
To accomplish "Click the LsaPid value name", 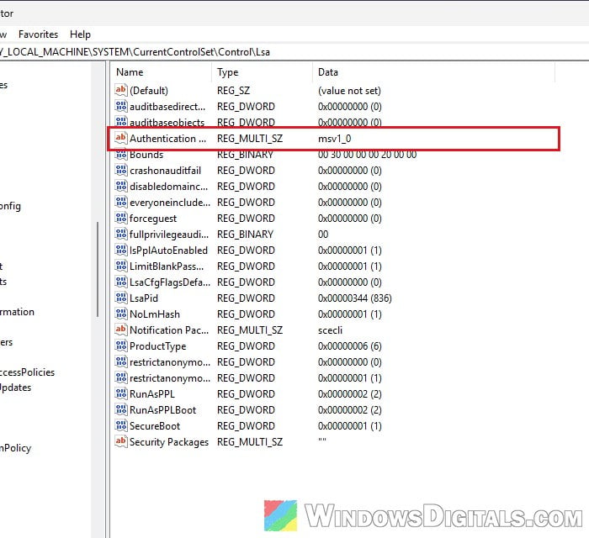I will click(144, 298).
